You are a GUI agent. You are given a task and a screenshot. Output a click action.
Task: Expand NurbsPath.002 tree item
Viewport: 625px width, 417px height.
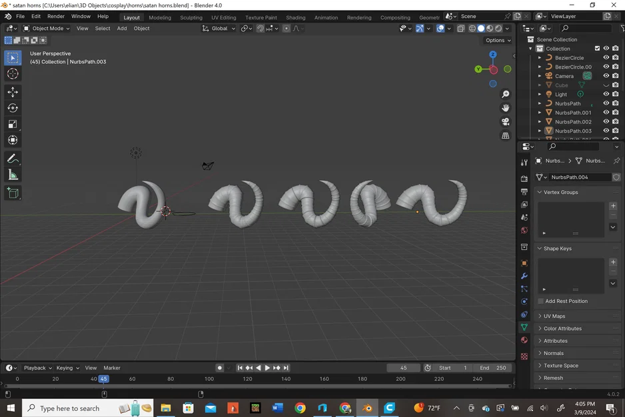coord(540,121)
